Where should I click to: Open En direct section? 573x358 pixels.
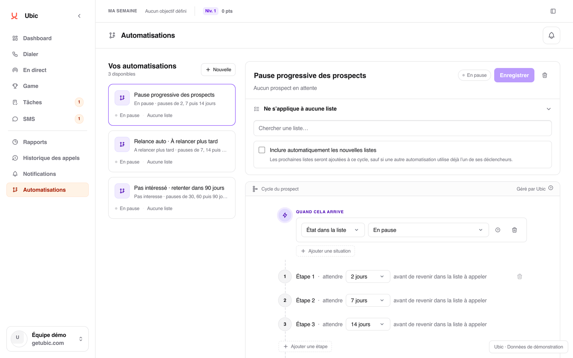point(47,70)
